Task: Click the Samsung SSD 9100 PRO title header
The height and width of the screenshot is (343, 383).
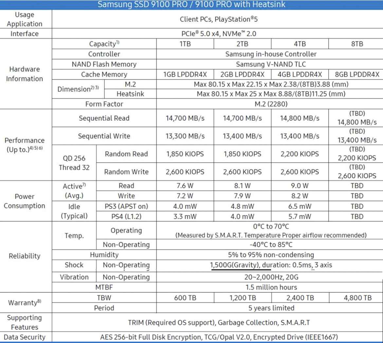Action: [191, 5]
